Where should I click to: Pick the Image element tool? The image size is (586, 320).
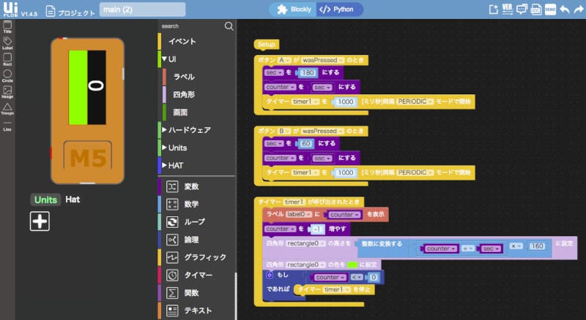pyautogui.click(x=7, y=92)
